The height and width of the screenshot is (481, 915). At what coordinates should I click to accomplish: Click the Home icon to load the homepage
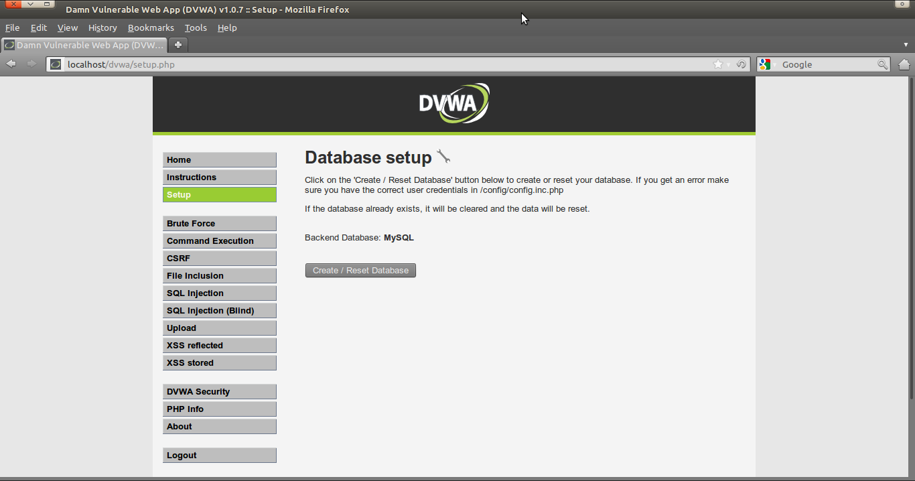(x=904, y=64)
